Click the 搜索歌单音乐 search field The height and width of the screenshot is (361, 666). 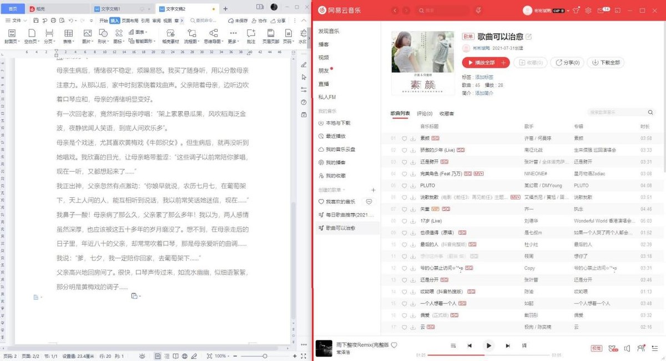click(620, 112)
